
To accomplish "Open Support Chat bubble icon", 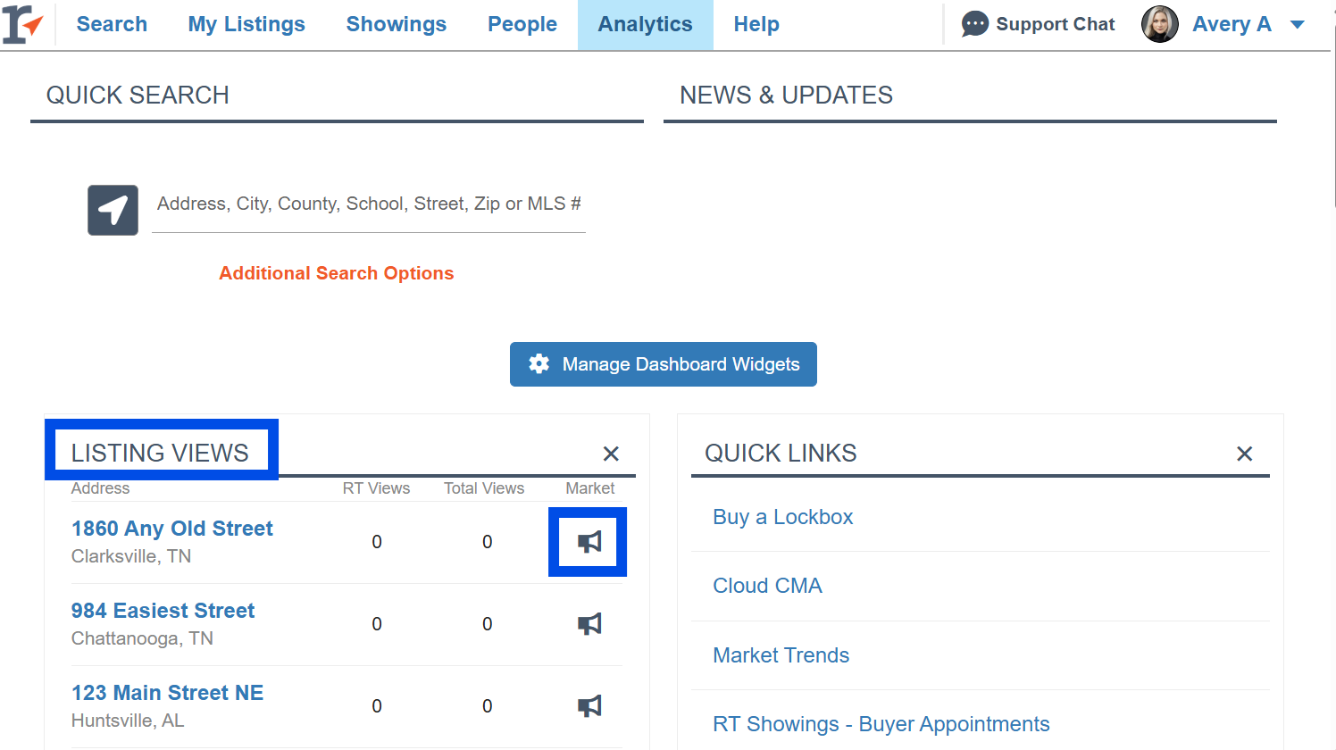I will (974, 24).
